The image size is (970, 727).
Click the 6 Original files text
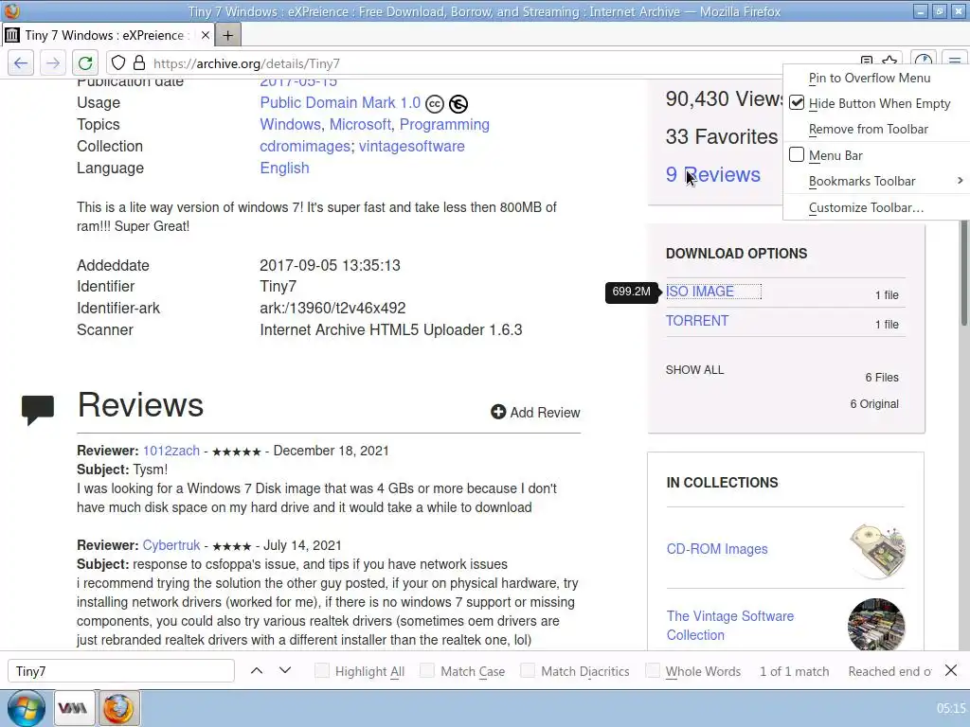874,403
